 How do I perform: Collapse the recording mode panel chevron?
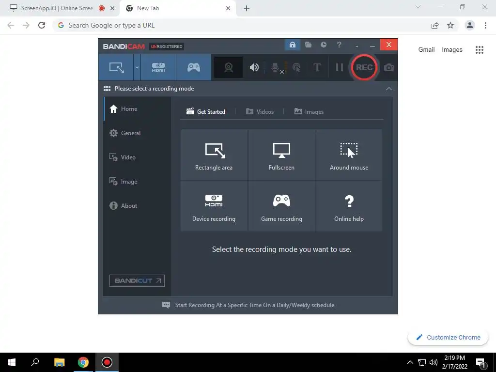coord(389,89)
